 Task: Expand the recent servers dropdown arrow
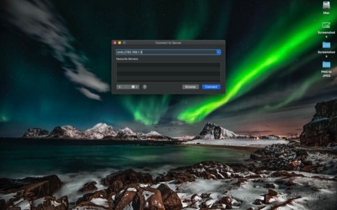pos(219,52)
